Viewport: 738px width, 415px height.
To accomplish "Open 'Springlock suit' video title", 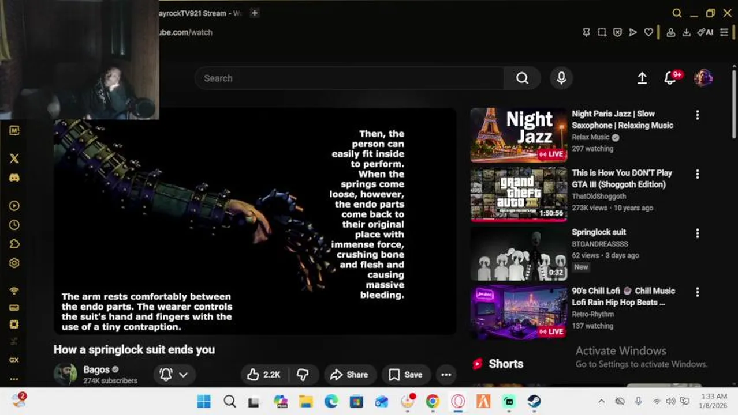I will click(599, 232).
